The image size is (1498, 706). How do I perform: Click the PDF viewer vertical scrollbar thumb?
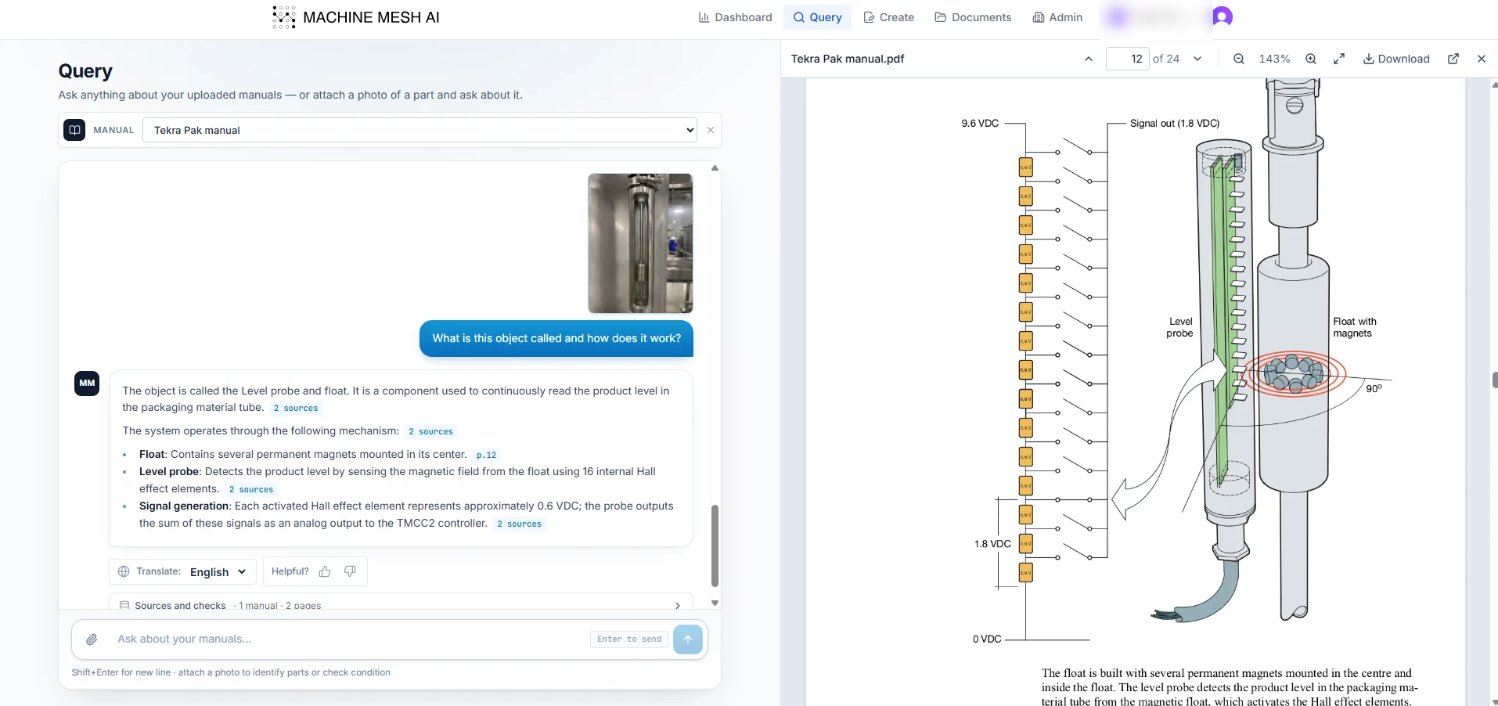tap(1495, 380)
